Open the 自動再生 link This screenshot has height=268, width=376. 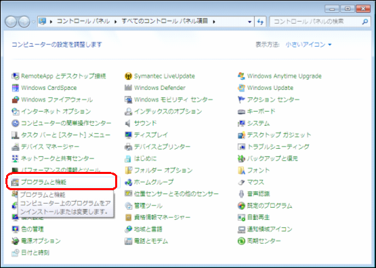tap(259, 217)
